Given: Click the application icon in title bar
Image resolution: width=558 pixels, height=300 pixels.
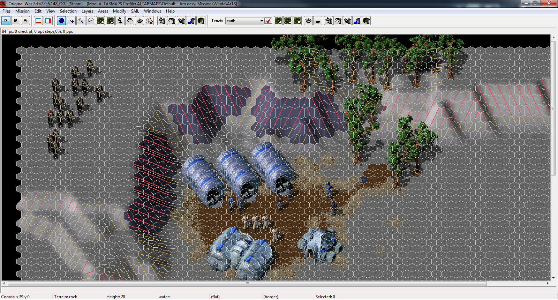Looking at the screenshot, I should coord(3,3).
